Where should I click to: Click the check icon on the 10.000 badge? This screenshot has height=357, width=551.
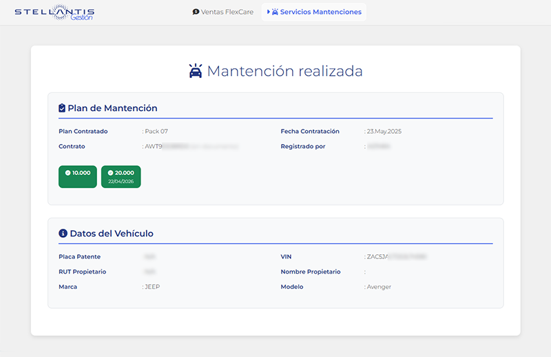[x=67, y=173]
